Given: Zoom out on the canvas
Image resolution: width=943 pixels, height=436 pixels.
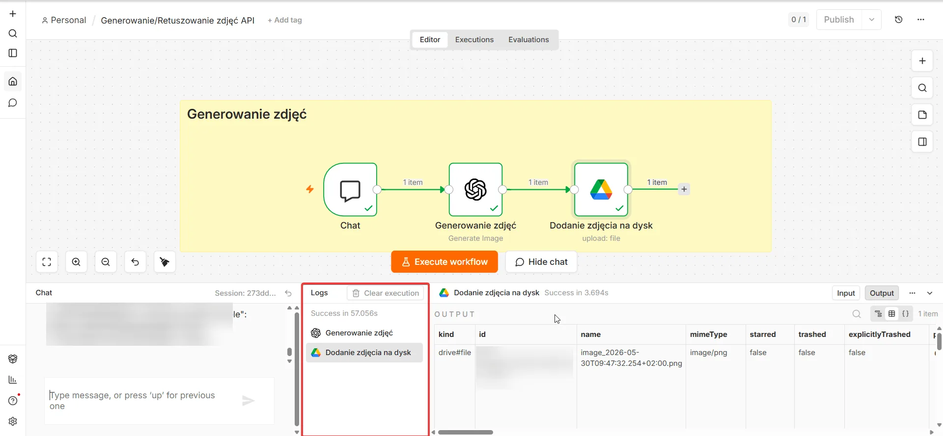Looking at the screenshot, I should click(x=106, y=262).
